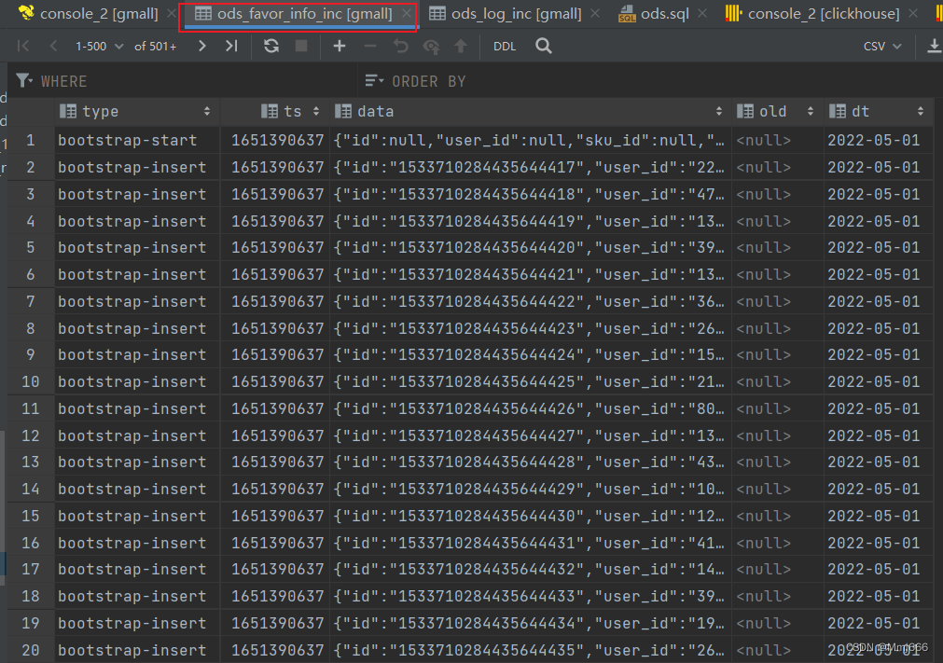
Task: Close the ods_favor_info_inc tab
Action: click(406, 14)
